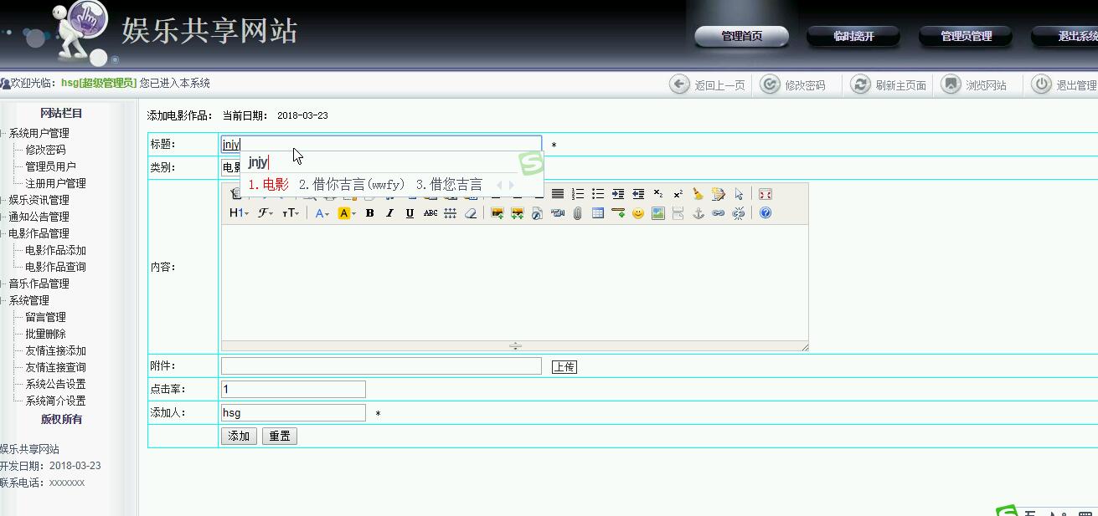This screenshot has height=516, width=1098.
Task: Open 批量删除 in the sidebar
Action: [45, 334]
